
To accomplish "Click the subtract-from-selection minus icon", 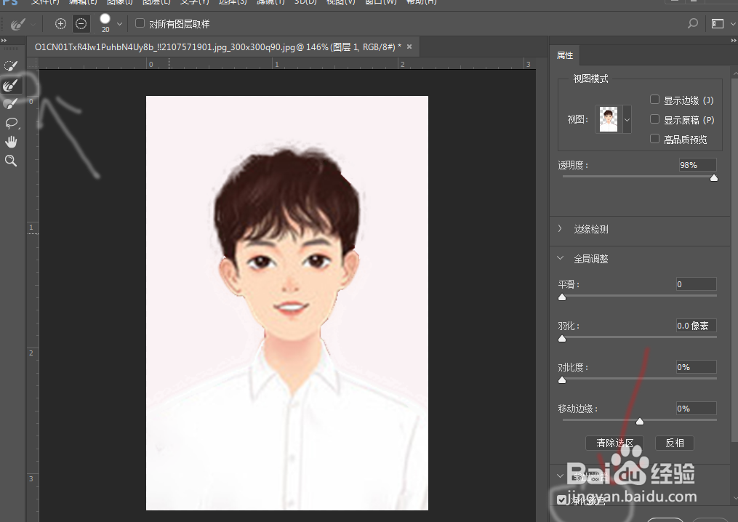I will pos(81,23).
